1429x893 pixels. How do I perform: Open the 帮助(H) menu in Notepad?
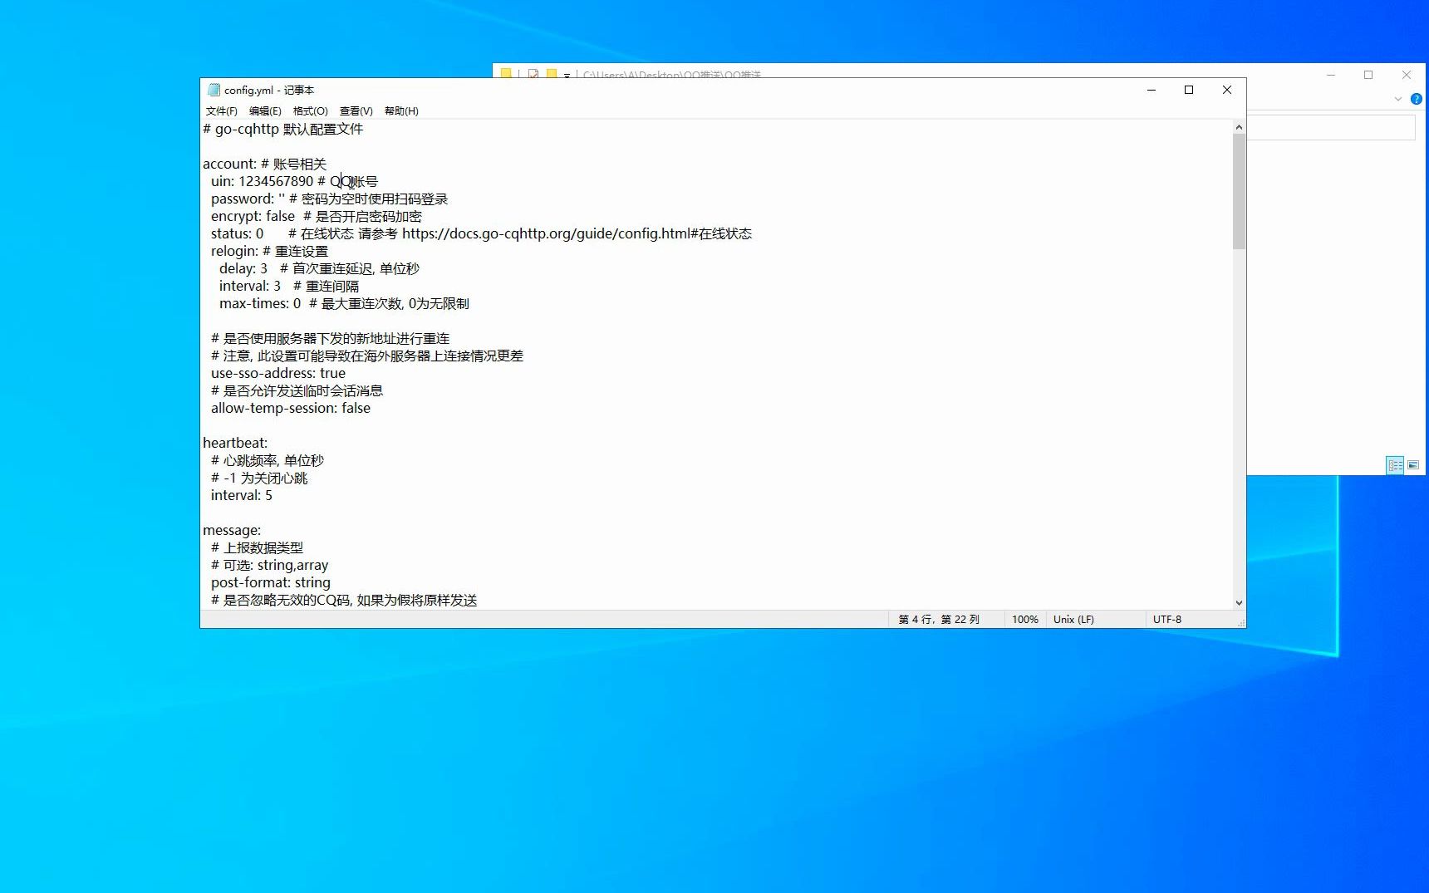point(401,110)
